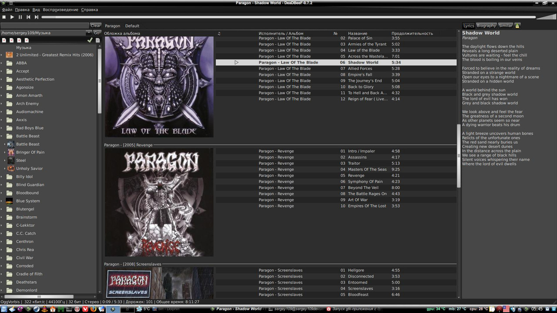Adjust the volume bars control
The height and width of the screenshot is (313, 557).
click(x=546, y=17)
